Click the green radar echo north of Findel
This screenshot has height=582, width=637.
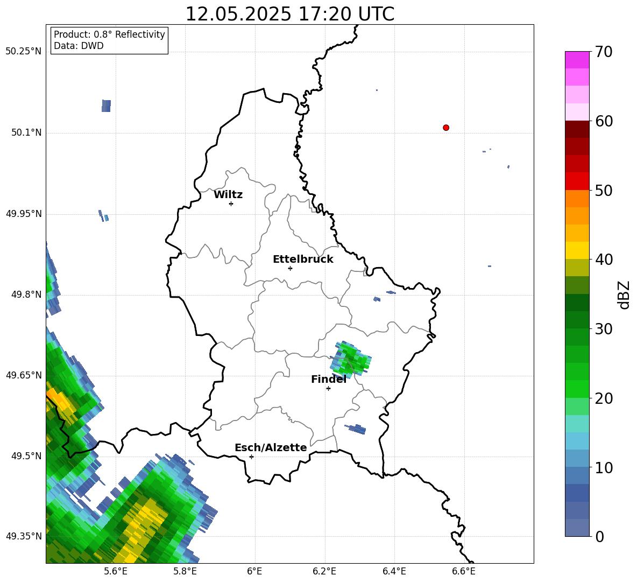[350, 359]
